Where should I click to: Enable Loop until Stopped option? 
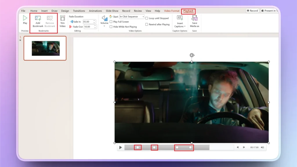pos(146,18)
